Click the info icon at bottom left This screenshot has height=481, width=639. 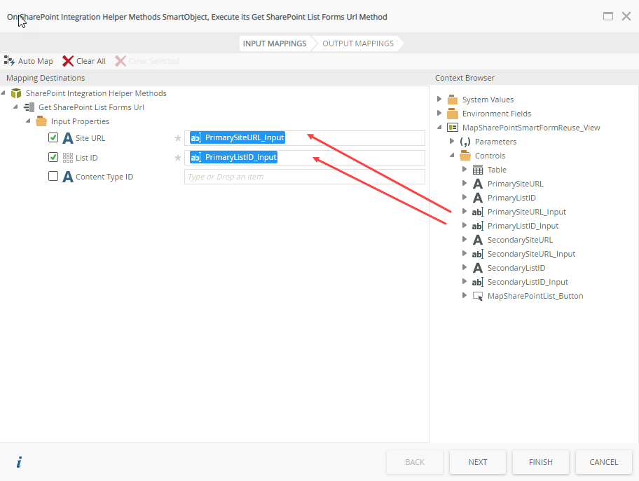[19, 462]
